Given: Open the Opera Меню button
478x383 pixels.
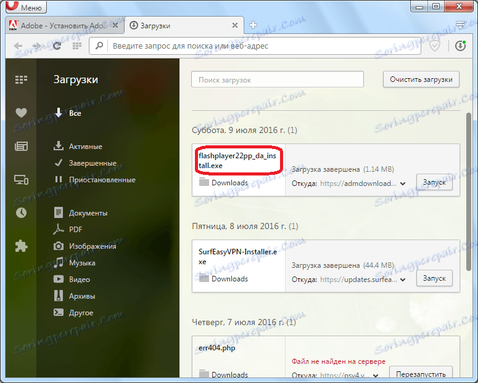Looking at the screenshot, I should (26, 7).
